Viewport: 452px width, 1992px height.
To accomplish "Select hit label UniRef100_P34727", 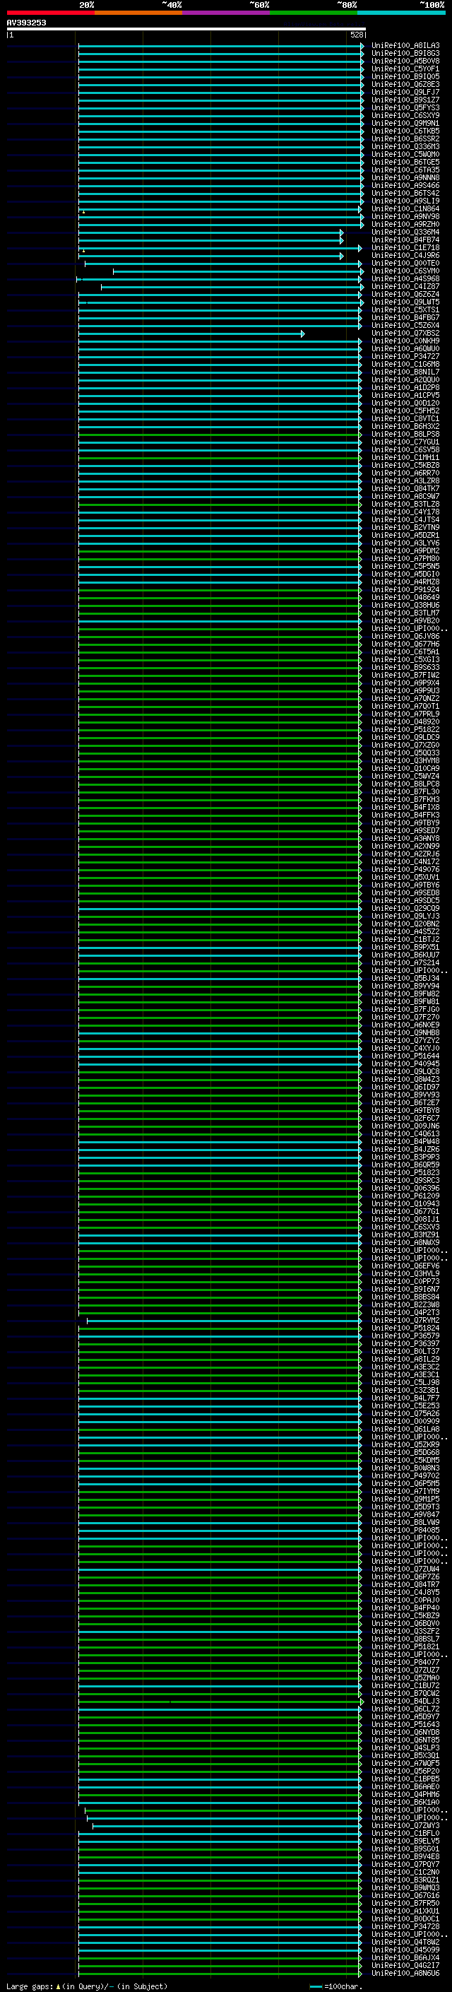I will click(405, 356).
